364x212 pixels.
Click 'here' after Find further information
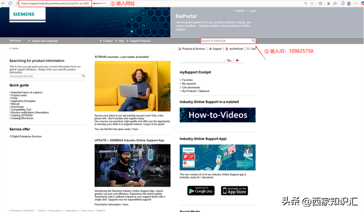tap(126, 205)
